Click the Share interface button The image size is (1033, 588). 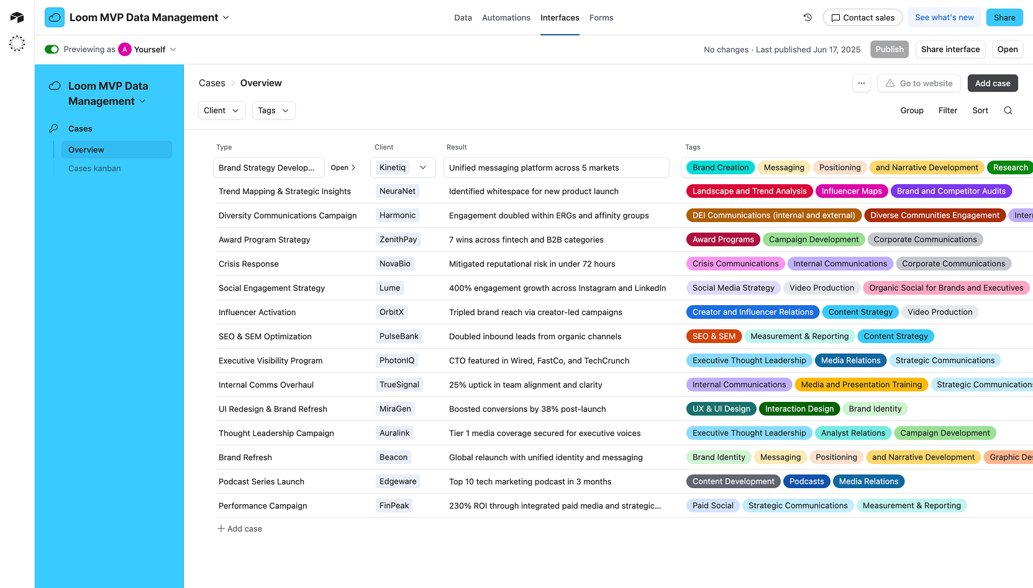point(950,50)
